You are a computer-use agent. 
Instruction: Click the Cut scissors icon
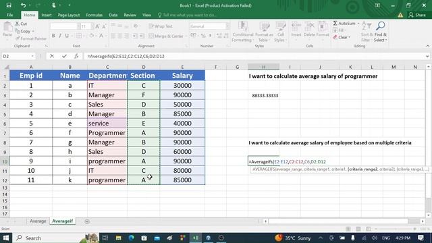point(18,24)
